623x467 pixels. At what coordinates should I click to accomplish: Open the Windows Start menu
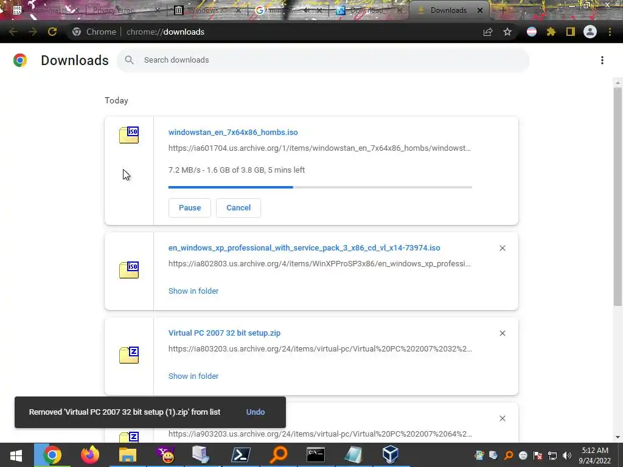coord(16,455)
